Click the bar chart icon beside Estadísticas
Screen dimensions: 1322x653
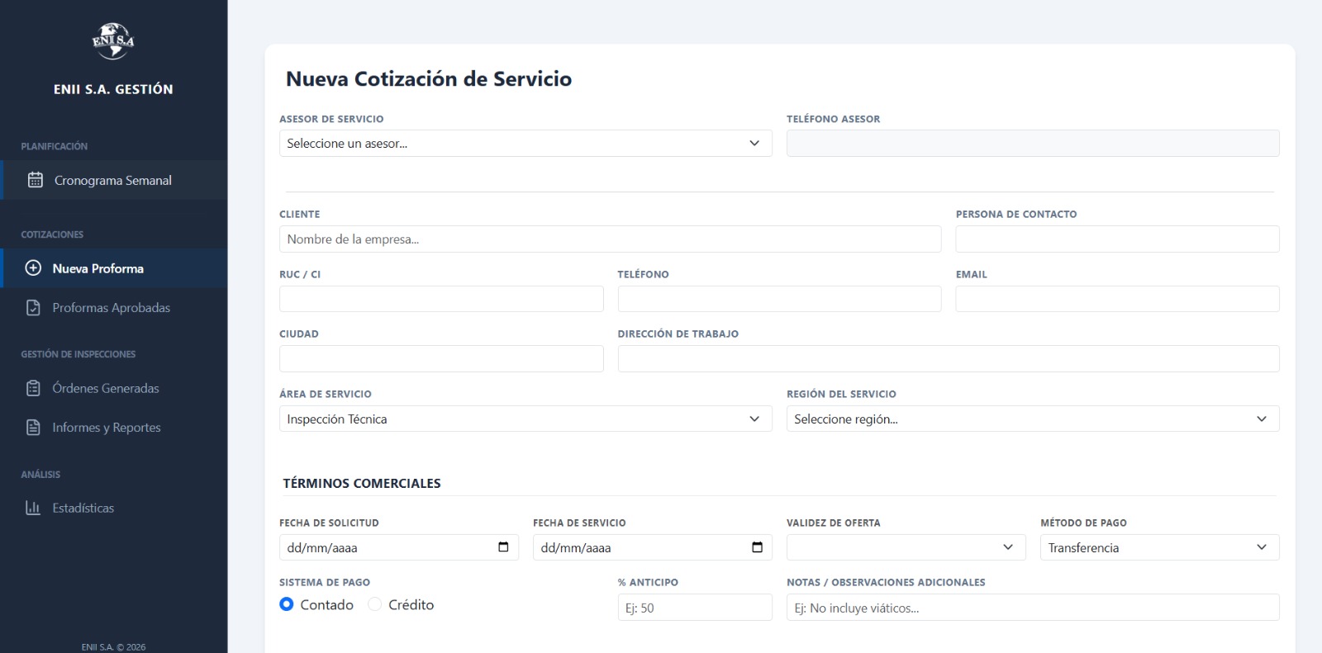(x=33, y=508)
